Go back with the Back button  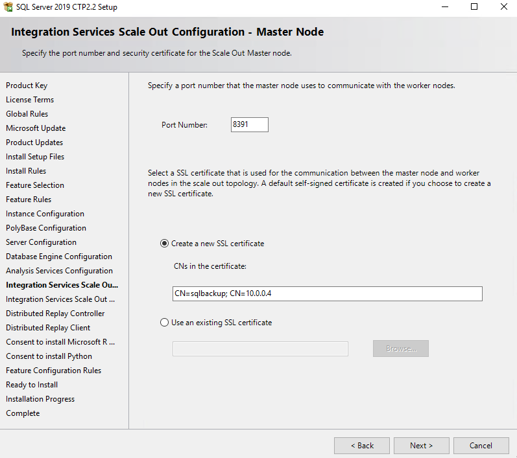click(x=362, y=446)
